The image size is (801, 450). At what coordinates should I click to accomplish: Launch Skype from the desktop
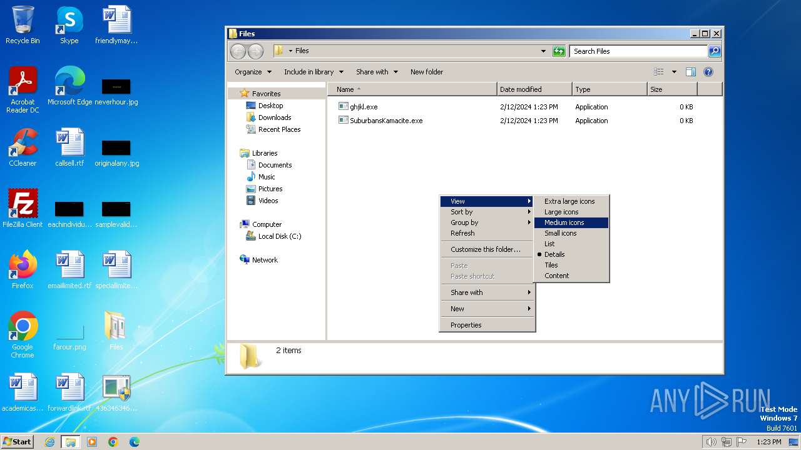click(69, 25)
